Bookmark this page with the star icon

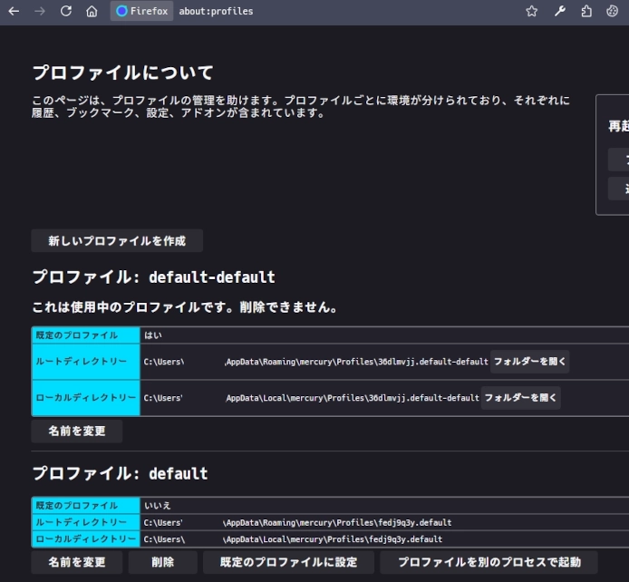[531, 11]
